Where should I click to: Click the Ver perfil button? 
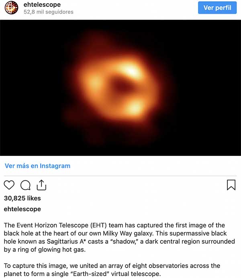[x=217, y=8]
